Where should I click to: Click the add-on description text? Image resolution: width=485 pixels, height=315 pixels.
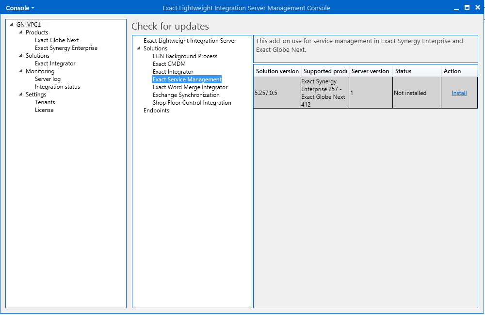(x=359, y=46)
